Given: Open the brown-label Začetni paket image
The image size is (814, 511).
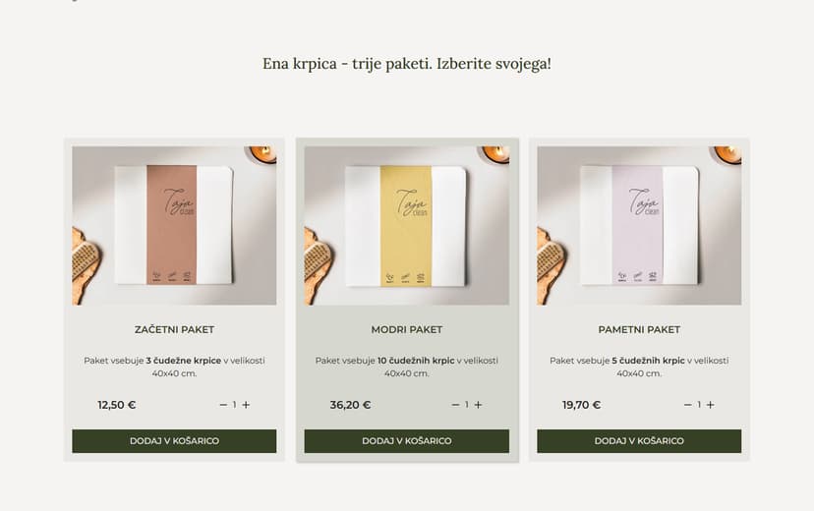Looking at the screenshot, I should tap(174, 225).
